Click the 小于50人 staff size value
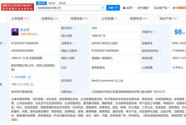This screenshot has height=125, width=186. click(x=178, y=68)
